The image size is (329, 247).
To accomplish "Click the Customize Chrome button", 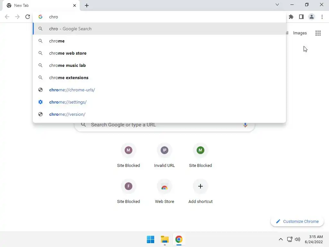I will click(x=297, y=221).
